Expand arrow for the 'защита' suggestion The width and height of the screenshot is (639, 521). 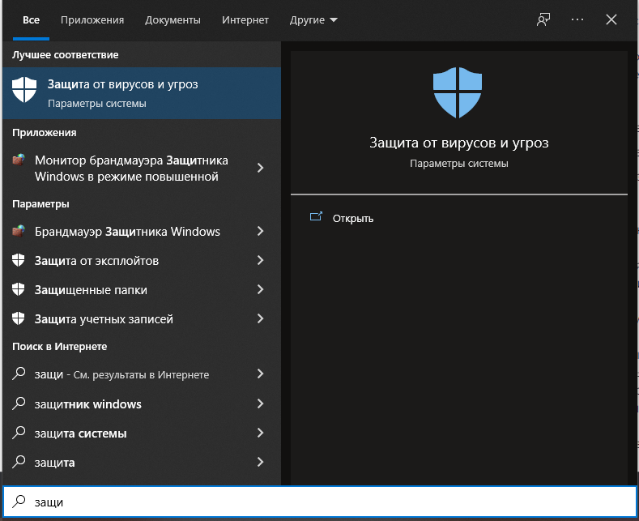click(261, 462)
